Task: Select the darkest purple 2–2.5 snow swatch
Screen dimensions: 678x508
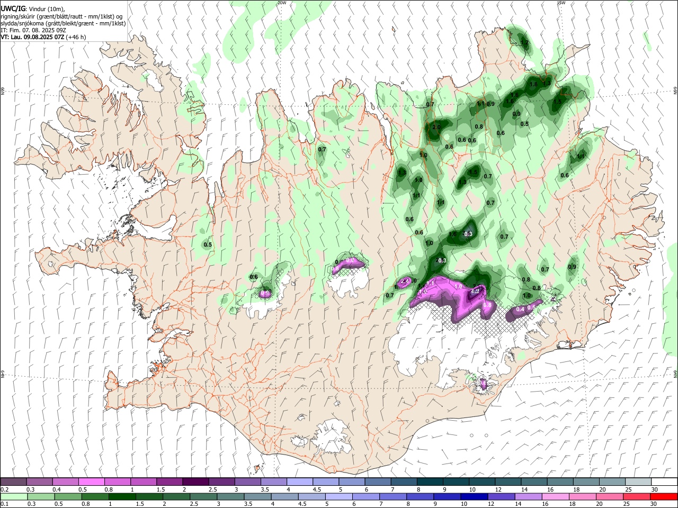Action: point(195,482)
